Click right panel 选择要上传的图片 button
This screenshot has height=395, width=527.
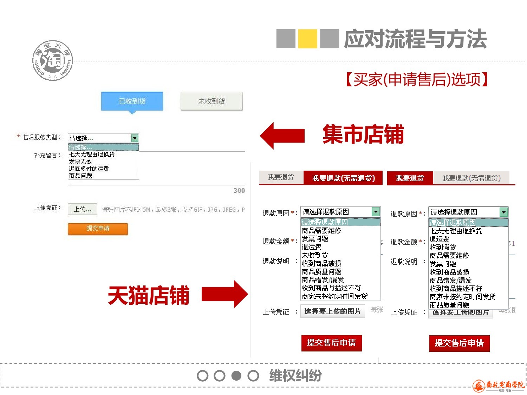(461, 313)
